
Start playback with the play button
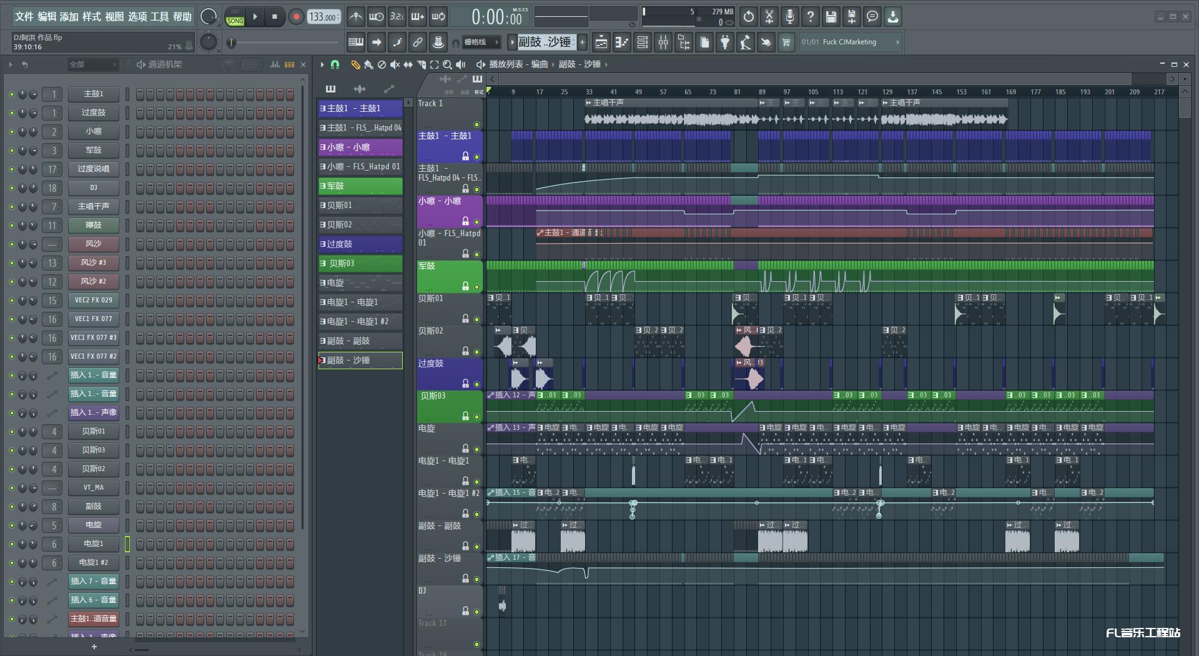pyautogui.click(x=255, y=17)
